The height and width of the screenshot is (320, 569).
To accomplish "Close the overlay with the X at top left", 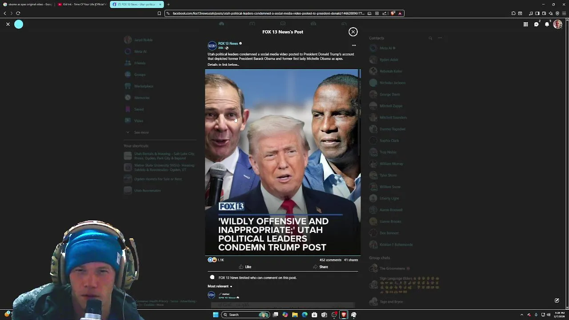I will (8, 24).
